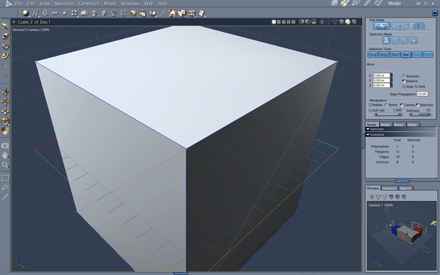Click the Camera 1 preview thumbnail
This screenshot has width=440, height=275.
(402, 236)
